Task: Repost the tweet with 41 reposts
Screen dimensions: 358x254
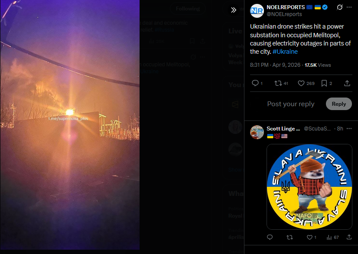Action: point(281,83)
